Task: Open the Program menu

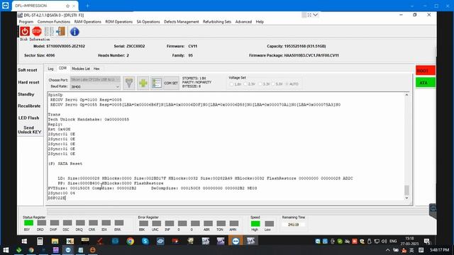Action: (26, 22)
